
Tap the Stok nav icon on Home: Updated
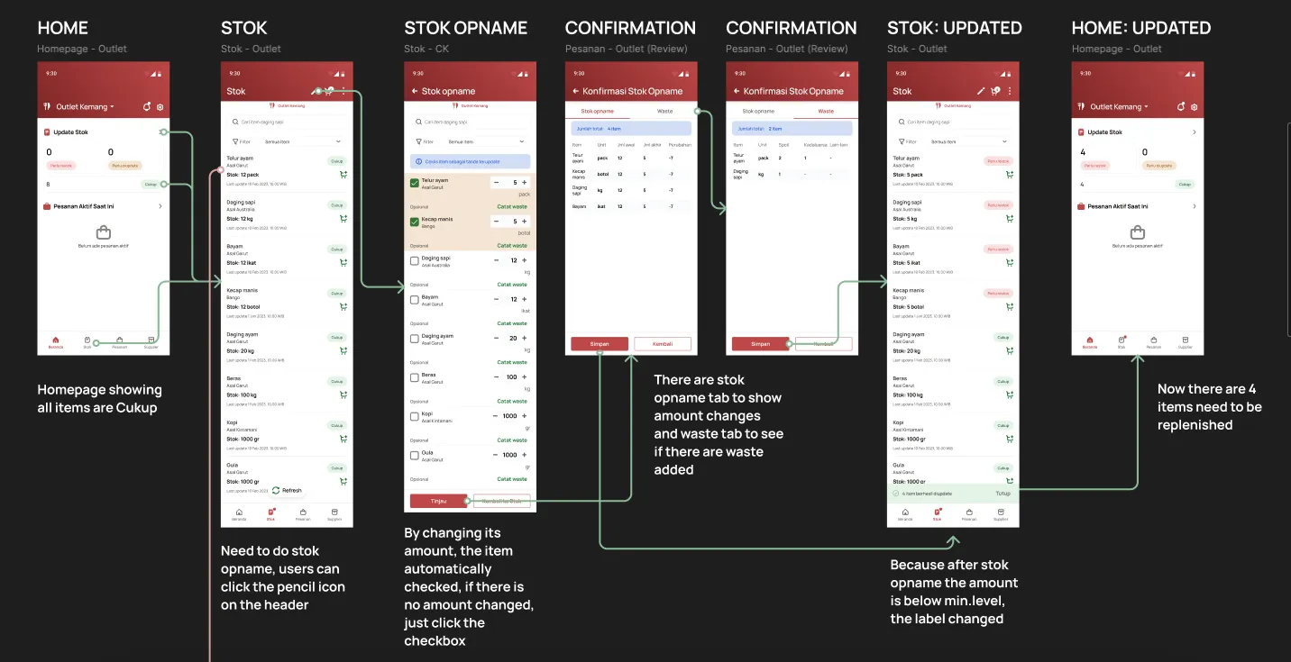pyautogui.click(x=1122, y=340)
